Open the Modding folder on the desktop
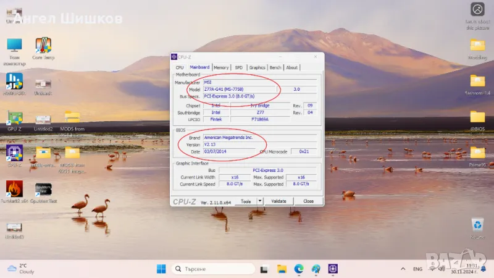The image size is (494, 278). [x=477, y=46]
